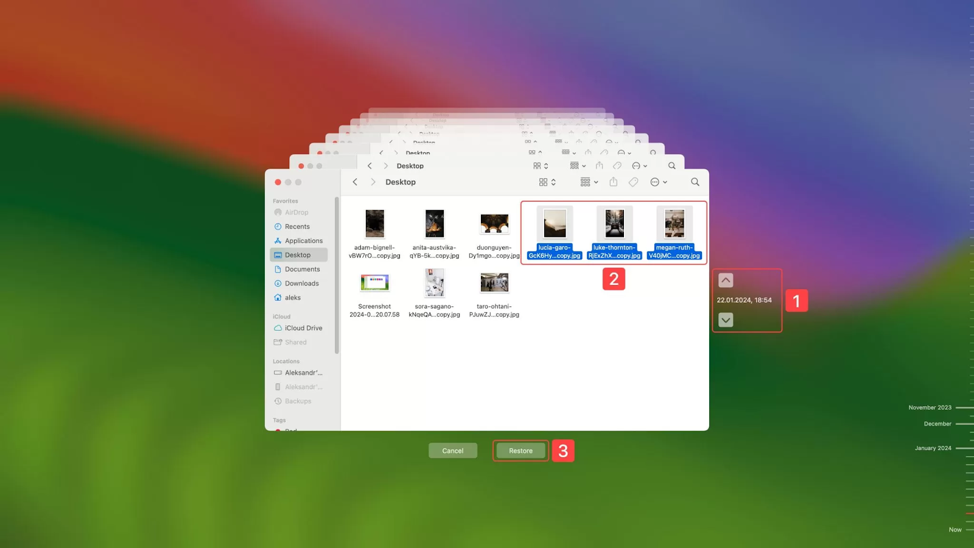This screenshot has height=548, width=974.
Task: Click the Share icon in front window
Action: pyautogui.click(x=614, y=182)
